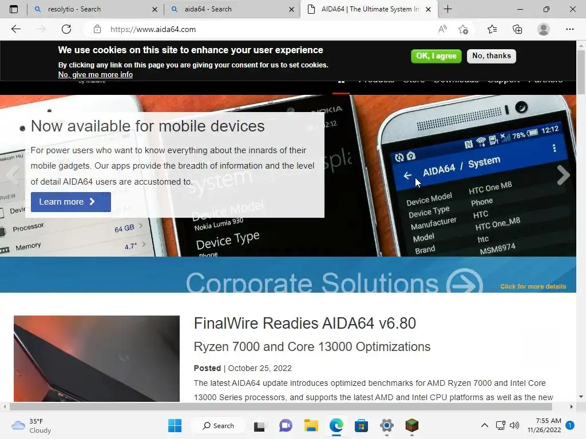Open the No, give me more info link
This screenshot has width=586, height=439.
click(96, 75)
